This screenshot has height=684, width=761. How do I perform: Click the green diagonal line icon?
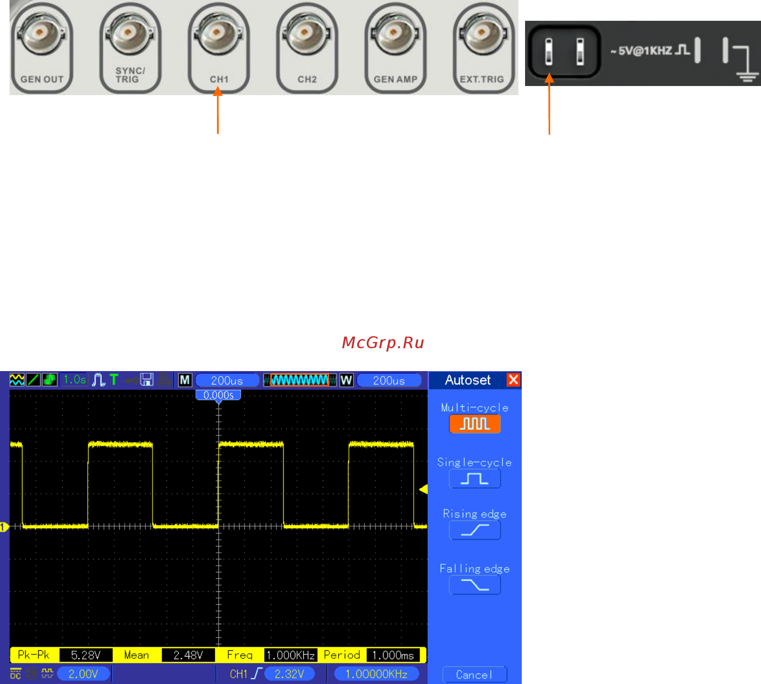(33, 380)
